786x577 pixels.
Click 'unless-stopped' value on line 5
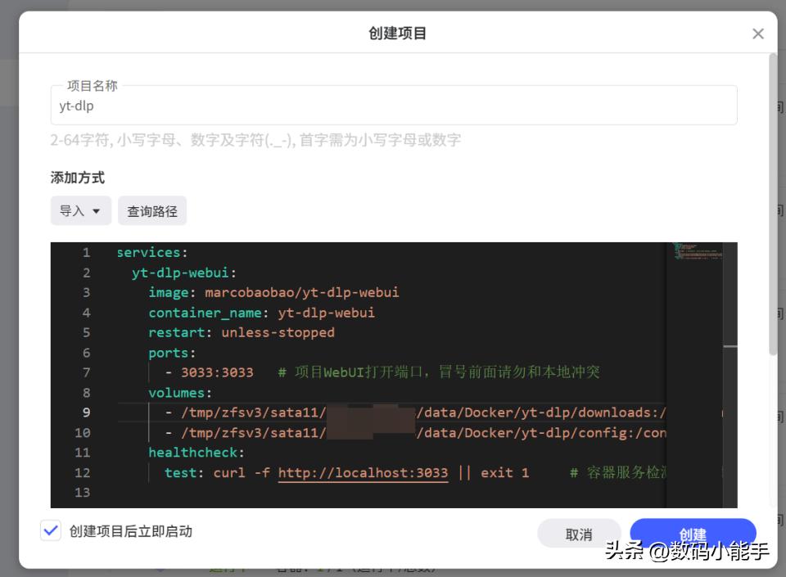(x=278, y=332)
